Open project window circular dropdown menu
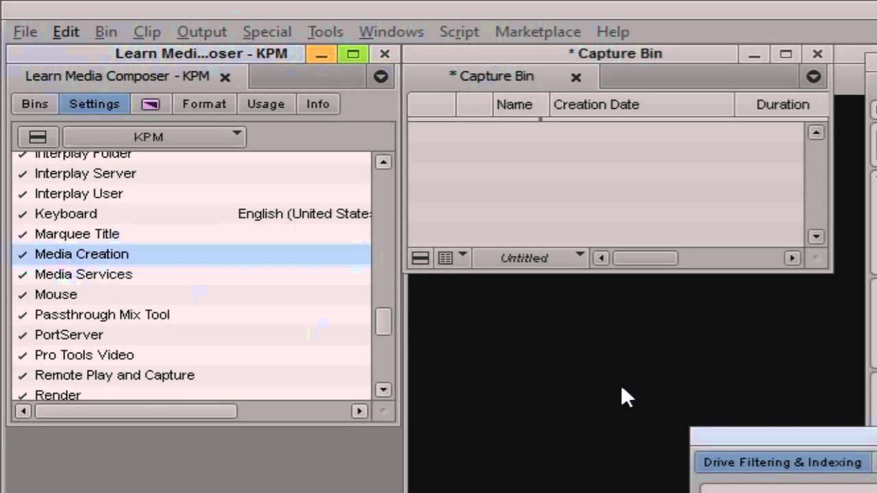The image size is (877, 493). click(x=381, y=77)
